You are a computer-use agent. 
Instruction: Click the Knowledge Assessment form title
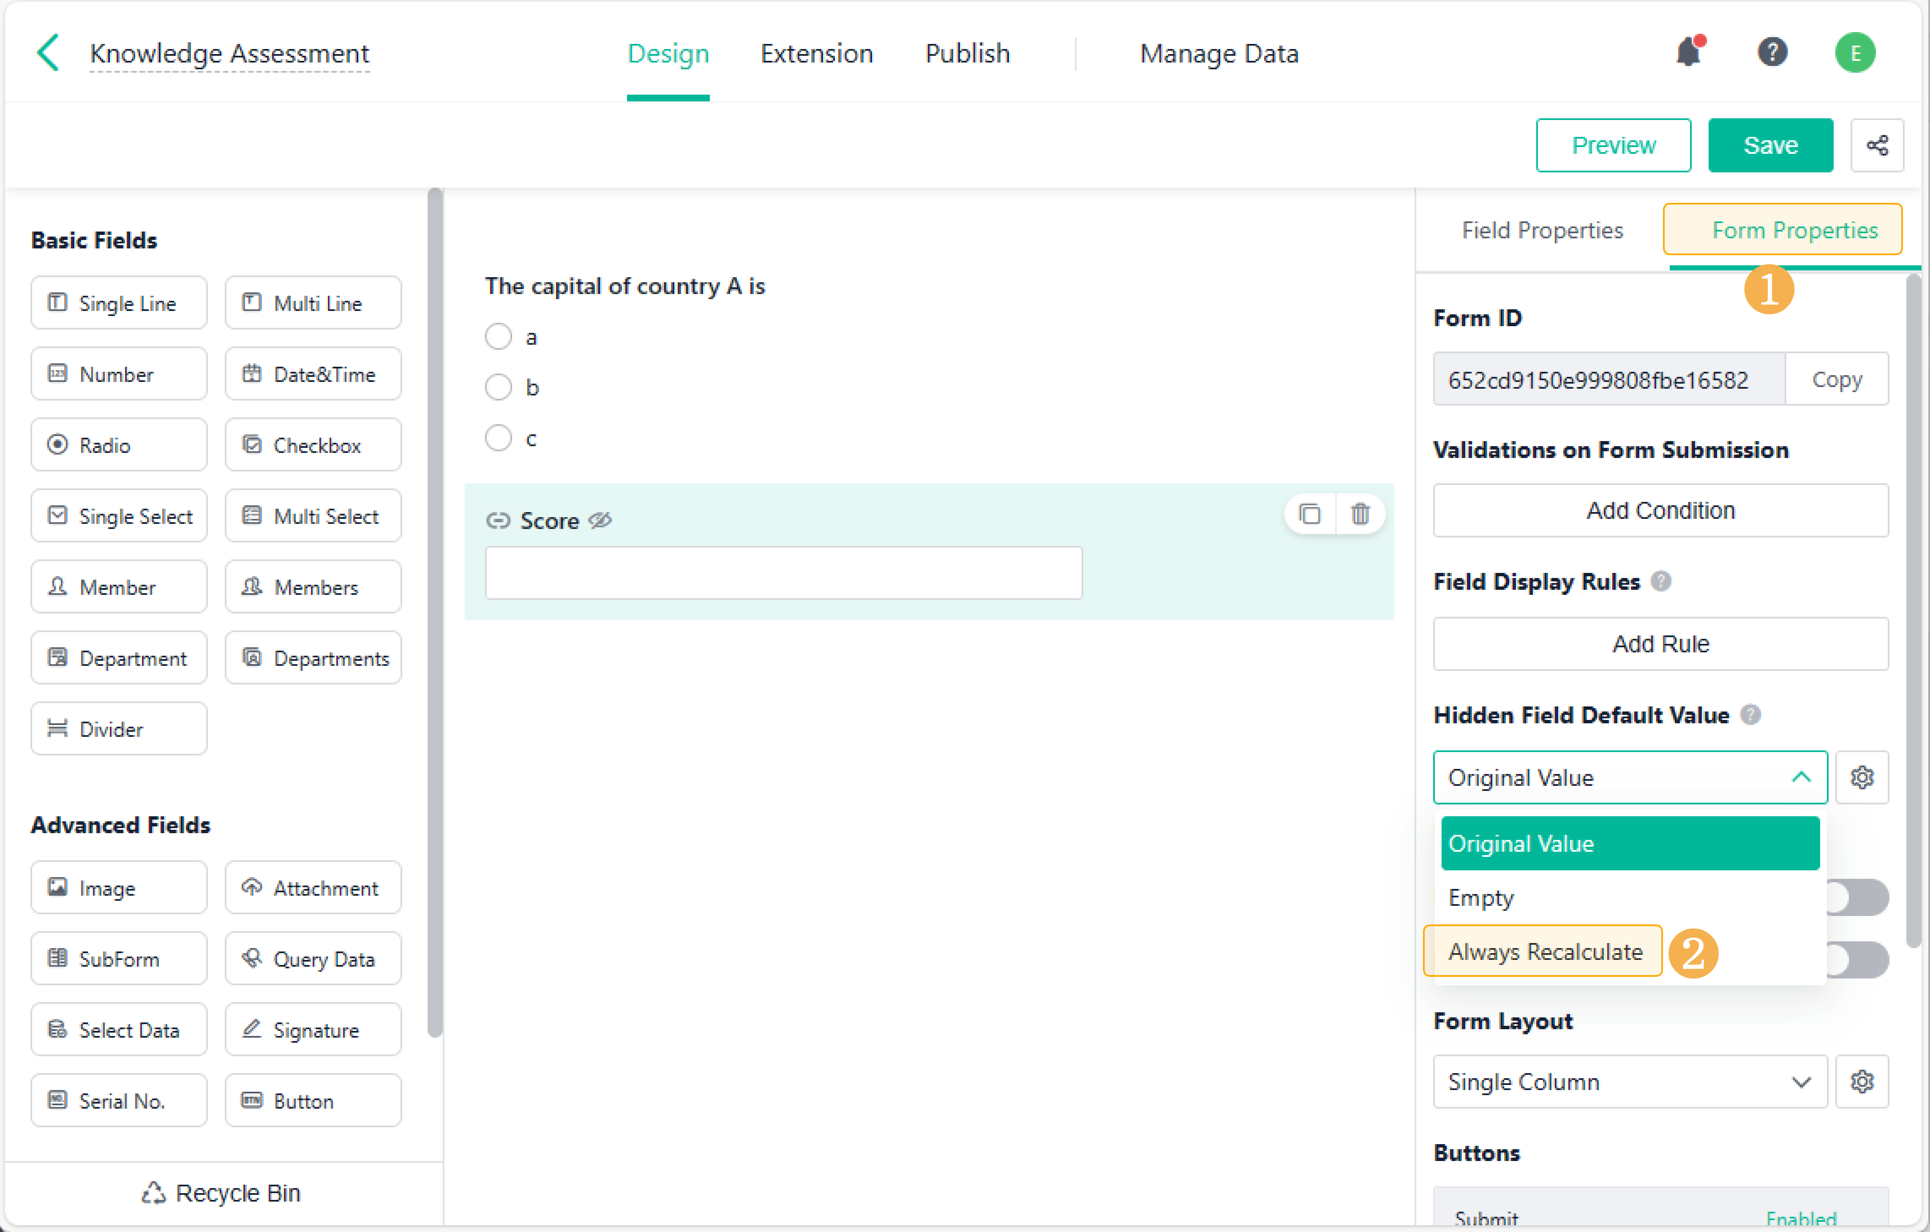229,54
